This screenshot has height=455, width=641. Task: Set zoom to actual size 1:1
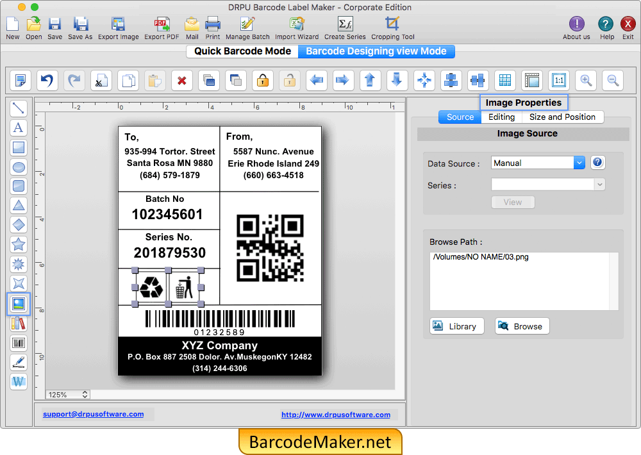click(x=559, y=80)
